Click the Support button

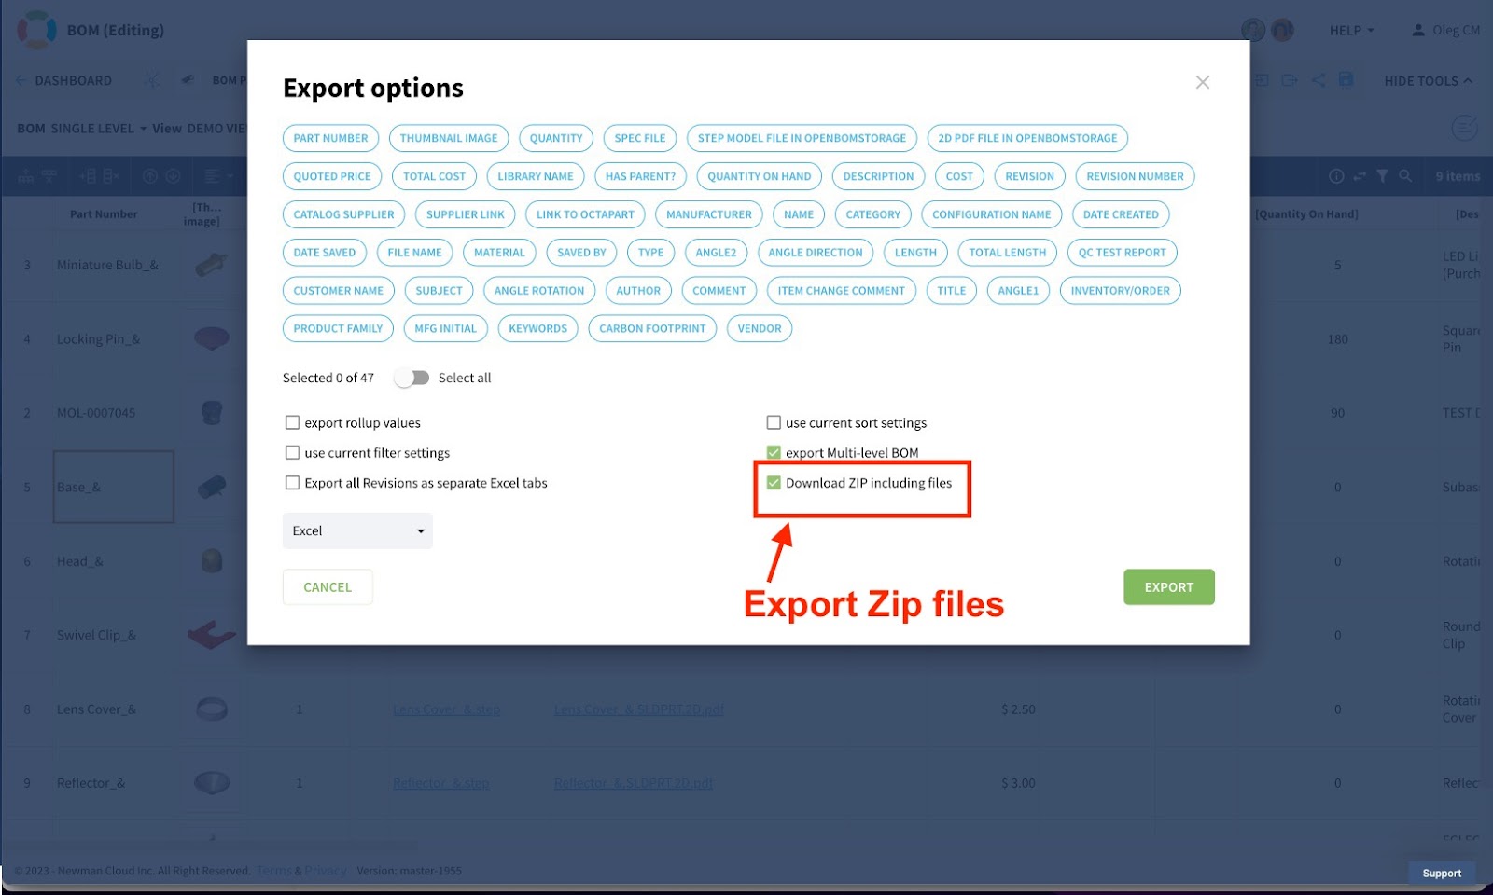click(1442, 874)
